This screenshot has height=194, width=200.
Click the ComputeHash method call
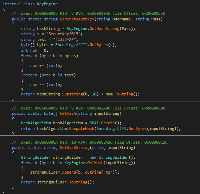tap(82, 129)
